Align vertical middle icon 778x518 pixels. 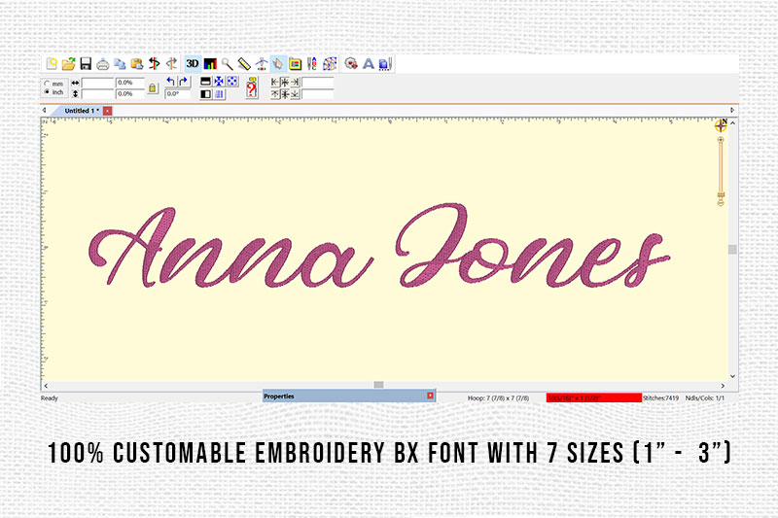285,93
